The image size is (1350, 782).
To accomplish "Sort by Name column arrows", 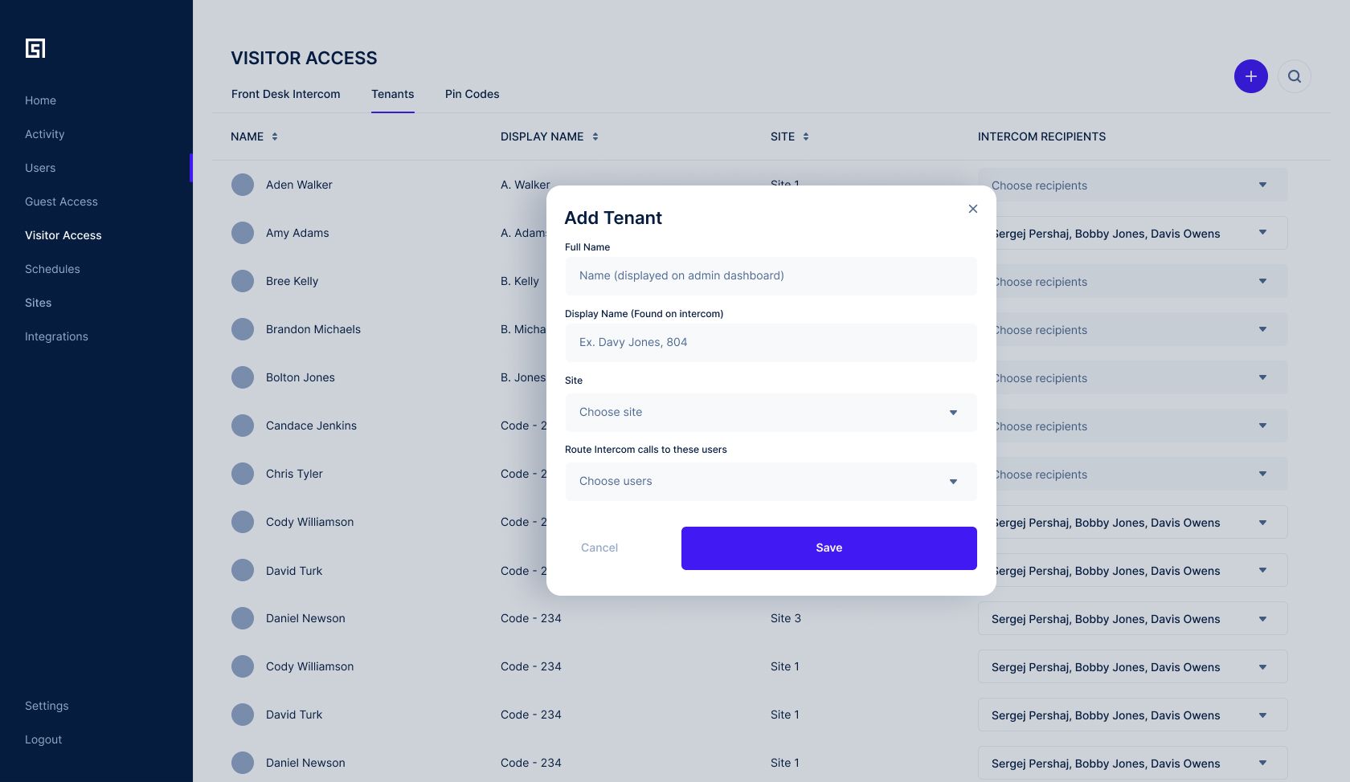I will click(275, 136).
